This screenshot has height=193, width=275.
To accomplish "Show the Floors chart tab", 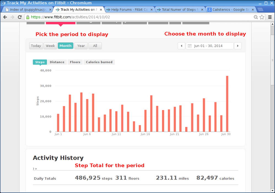I will point(75,62).
